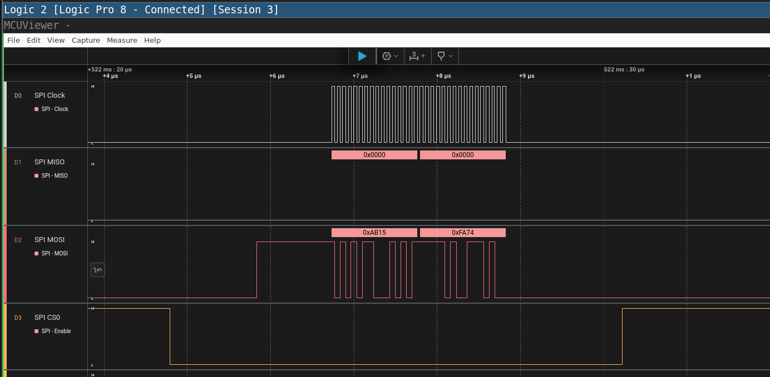Open the hex display format icon
Screen dimensions: 770x377
386,56
